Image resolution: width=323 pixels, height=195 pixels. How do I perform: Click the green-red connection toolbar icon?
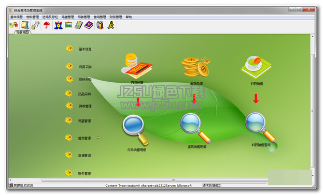13,25
